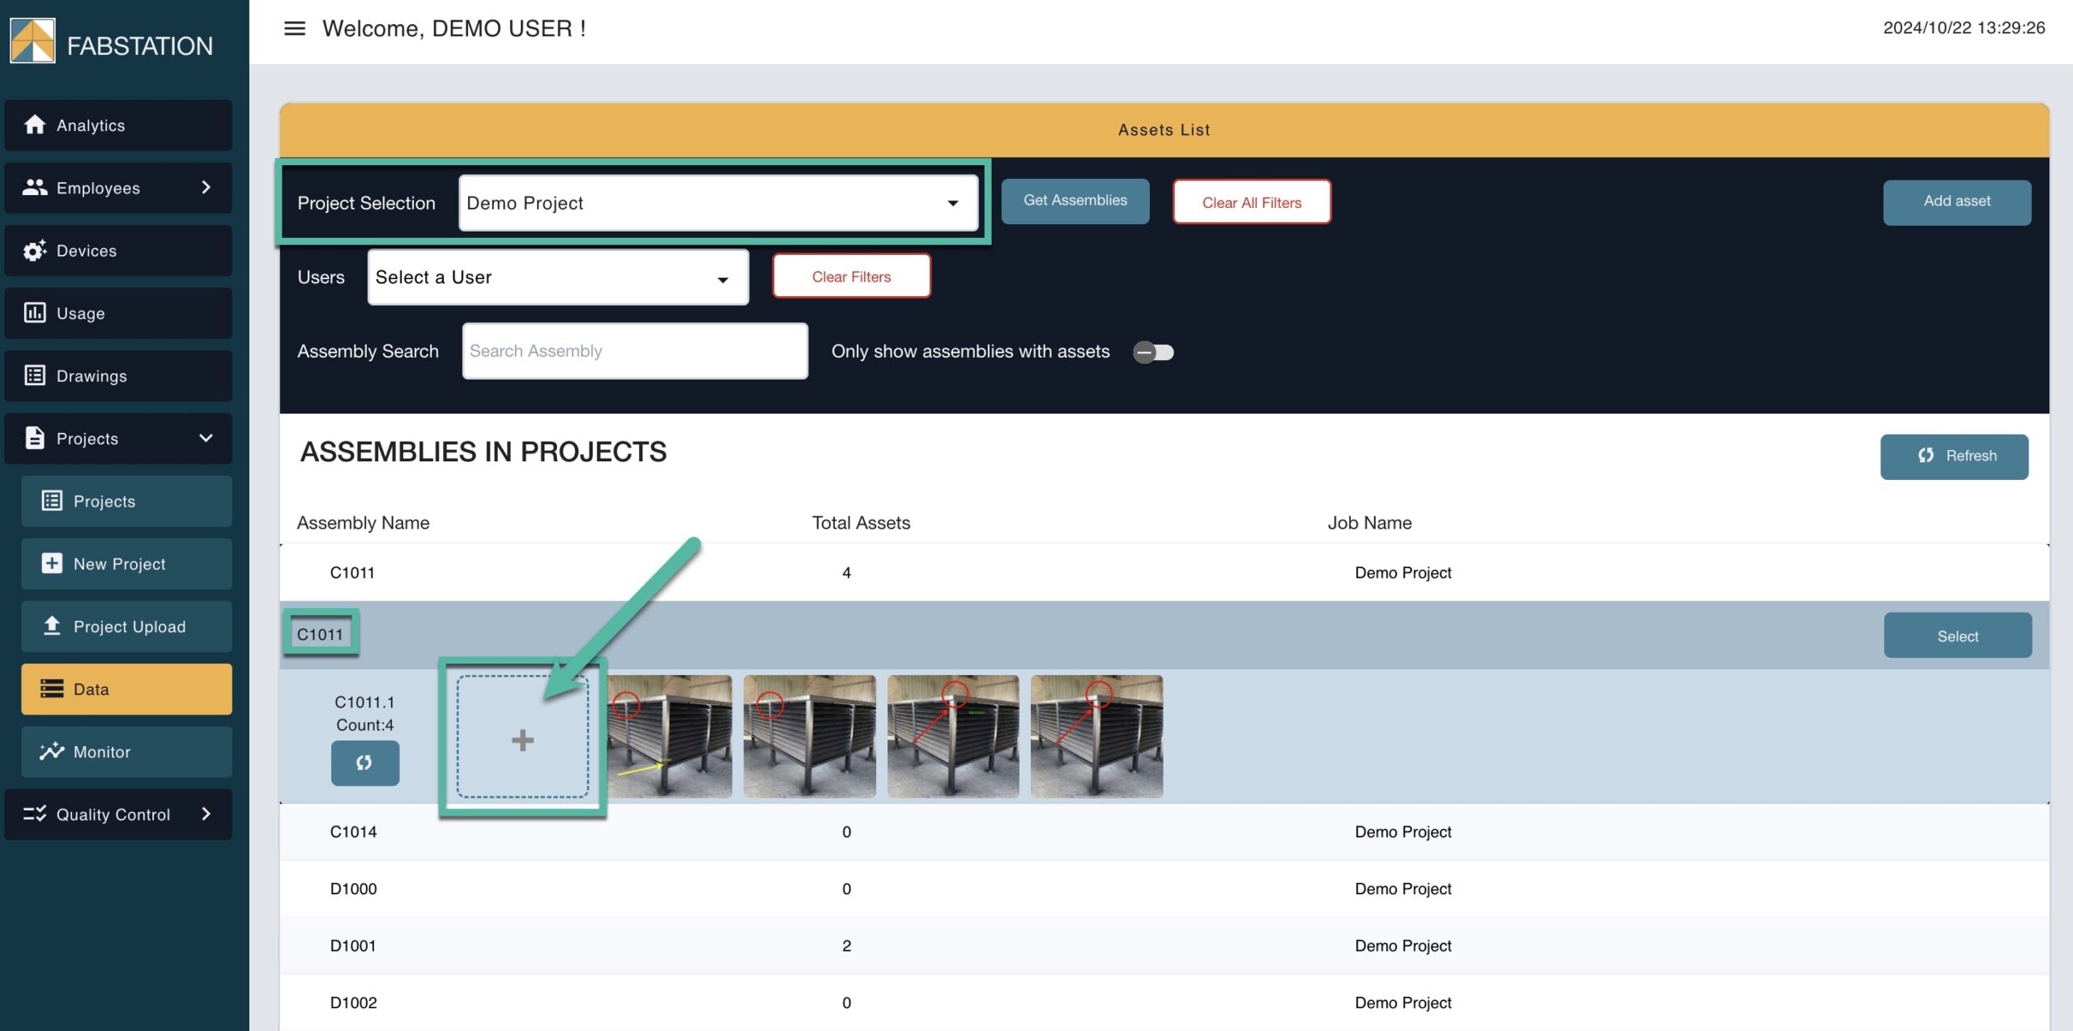This screenshot has height=1031, width=2073.
Task: Click the Devices gear icon
Action: tap(35, 251)
